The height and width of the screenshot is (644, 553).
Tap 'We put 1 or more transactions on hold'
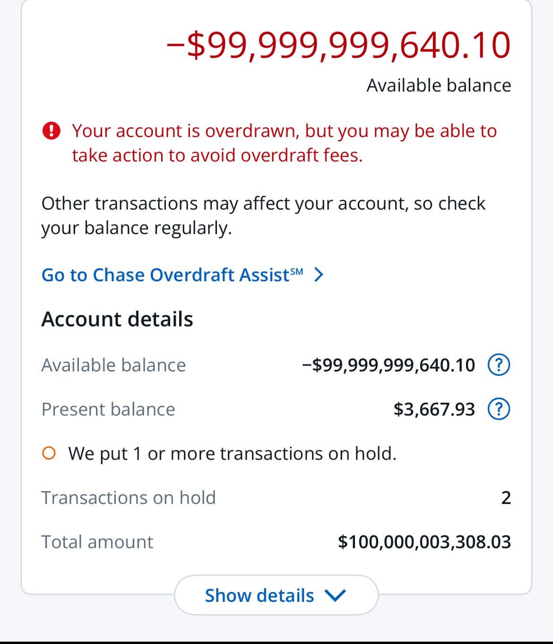tap(233, 454)
